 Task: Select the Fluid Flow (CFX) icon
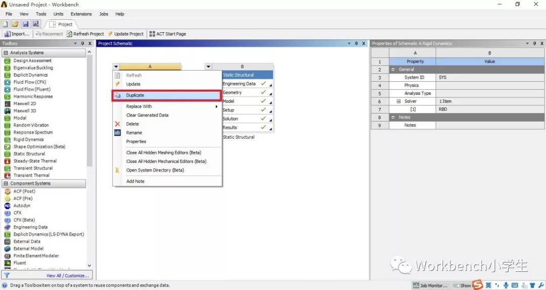click(x=7, y=82)
